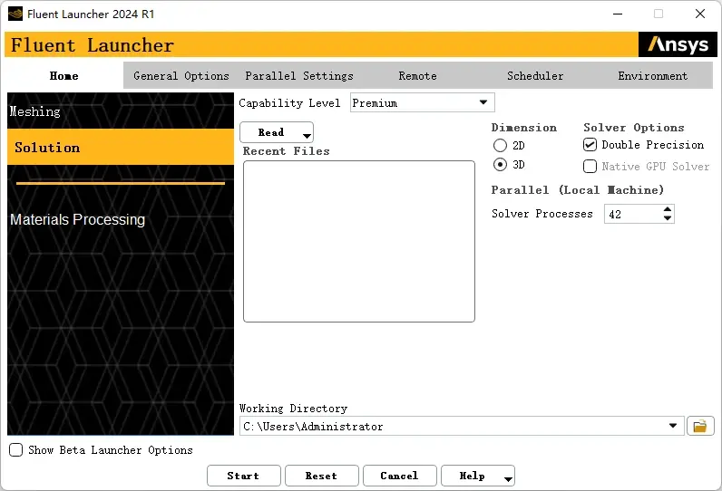Screen dimensions: 722x491
Task: Click the folder browse icon for Working Directory
Action: pos(700,426)
